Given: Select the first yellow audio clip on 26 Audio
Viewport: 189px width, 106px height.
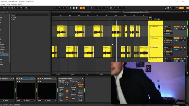Looking at the screenshot, I should click(62, 31).
